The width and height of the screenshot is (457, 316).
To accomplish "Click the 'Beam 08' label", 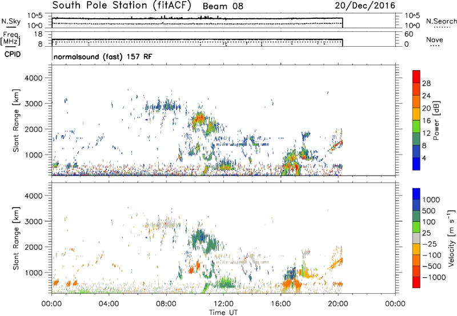I will click(x=223, y=6).
